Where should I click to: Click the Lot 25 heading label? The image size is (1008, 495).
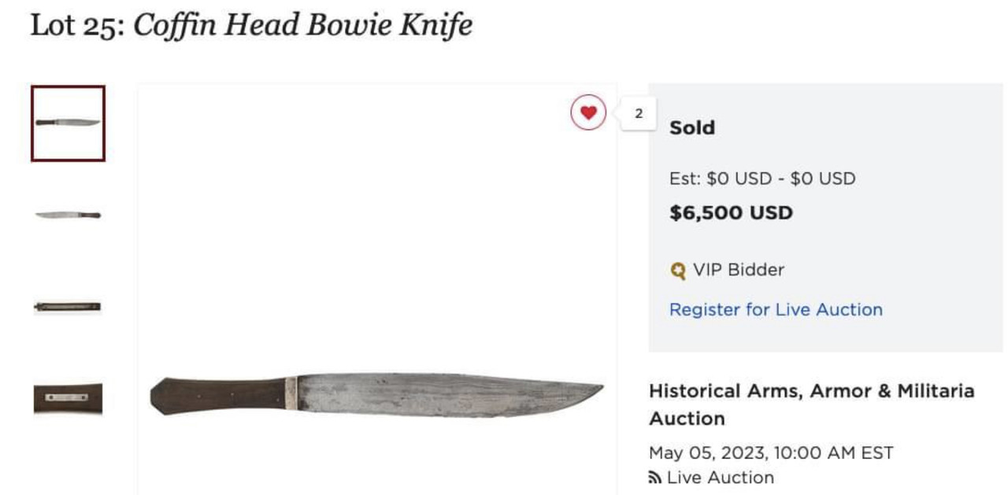78,25
